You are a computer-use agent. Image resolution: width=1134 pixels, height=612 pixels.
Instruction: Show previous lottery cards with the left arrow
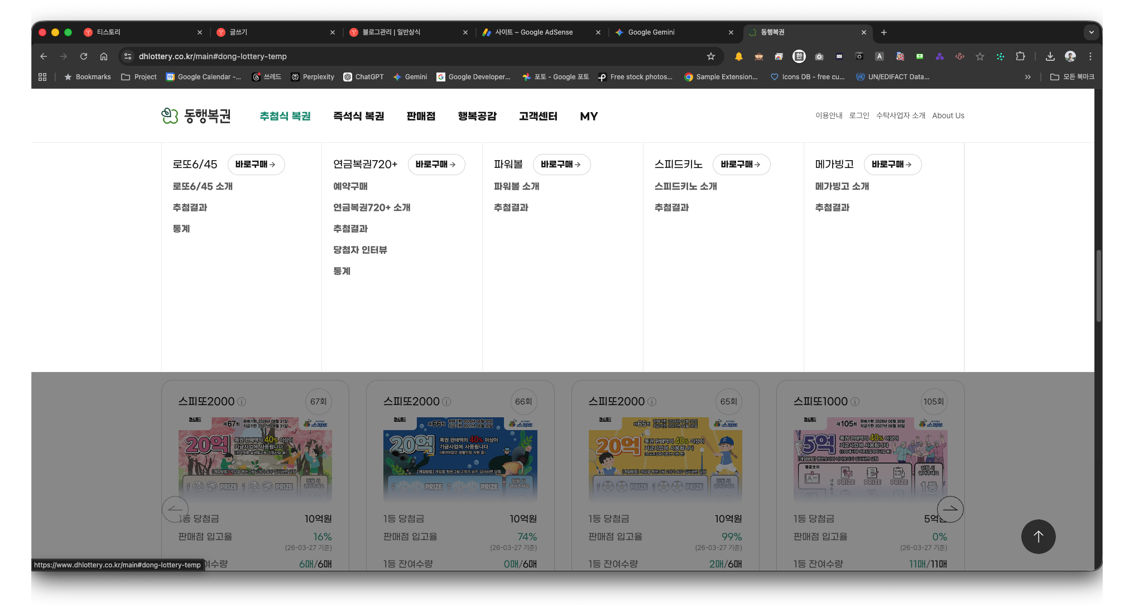click(175, 509)
